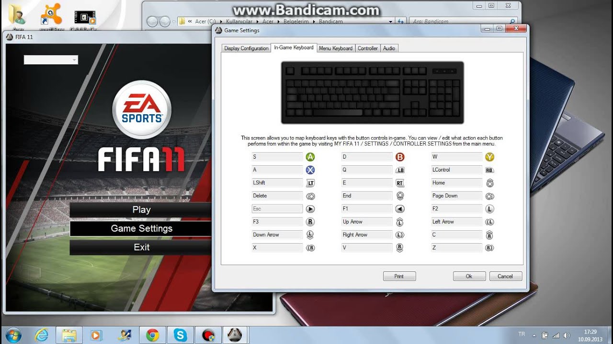The image size is (613, 344).
Task: Click the blue X button icon beside A
Action: pos(310,170)
